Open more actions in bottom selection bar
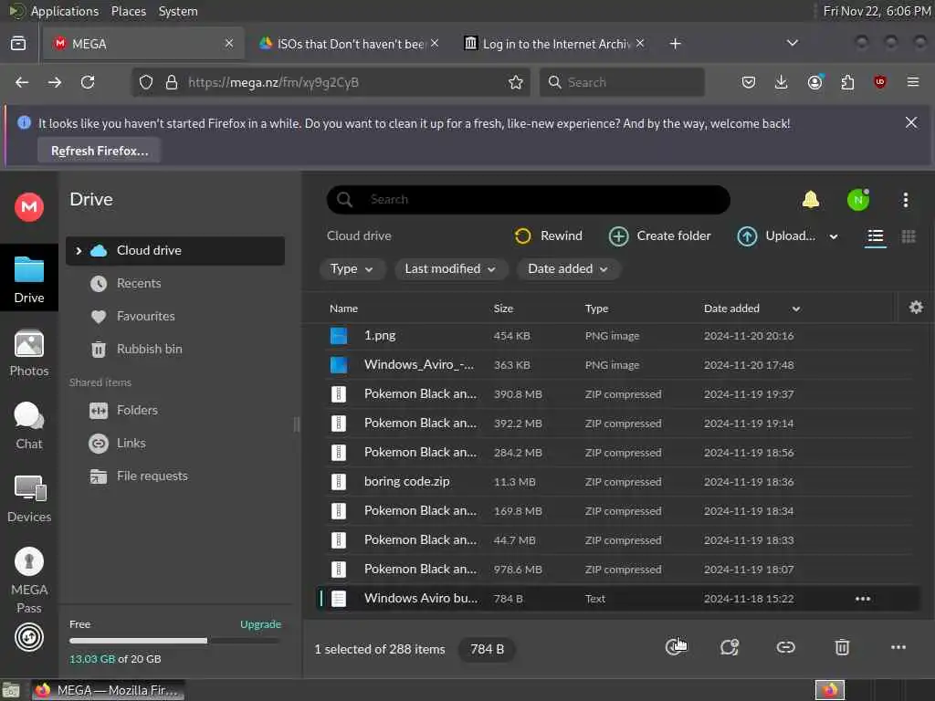The image size is (935, 701). click(898, 647)
